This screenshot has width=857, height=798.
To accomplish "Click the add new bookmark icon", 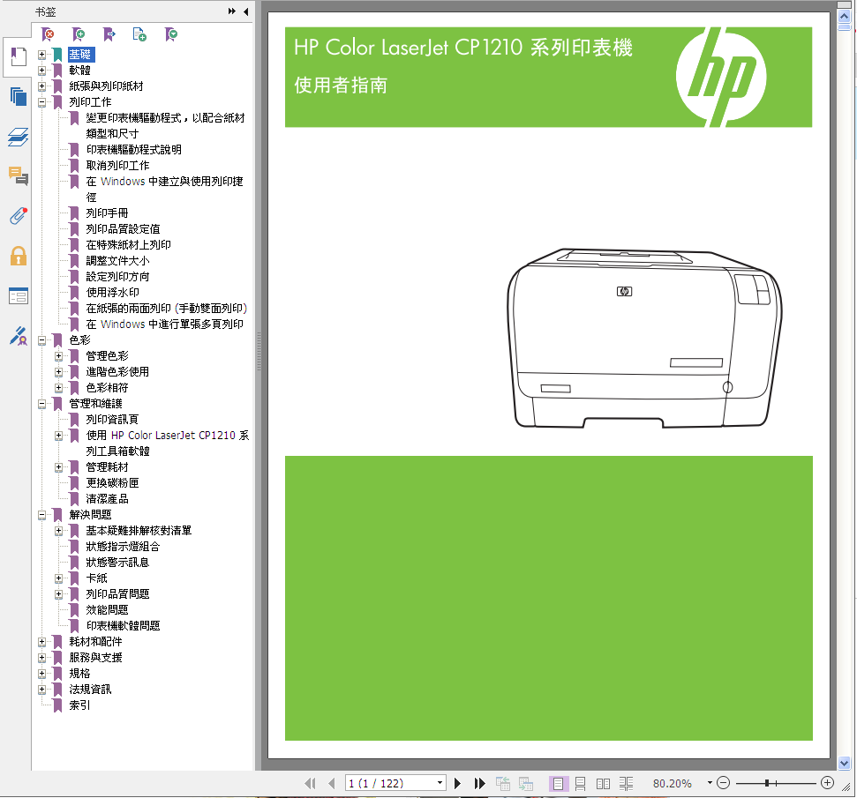I will click(x=79, y=35).
